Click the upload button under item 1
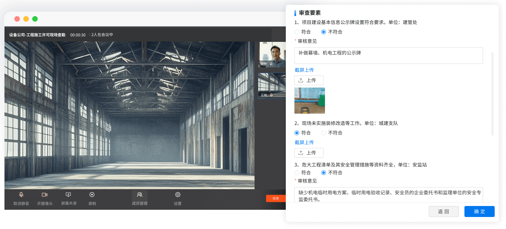506x229 pixels. [309, 80]
